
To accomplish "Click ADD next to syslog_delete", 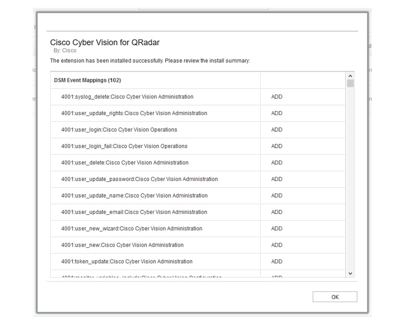I will click(x=276, y=97).
